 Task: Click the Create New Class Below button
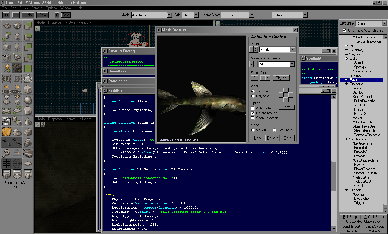pos(364,222)
